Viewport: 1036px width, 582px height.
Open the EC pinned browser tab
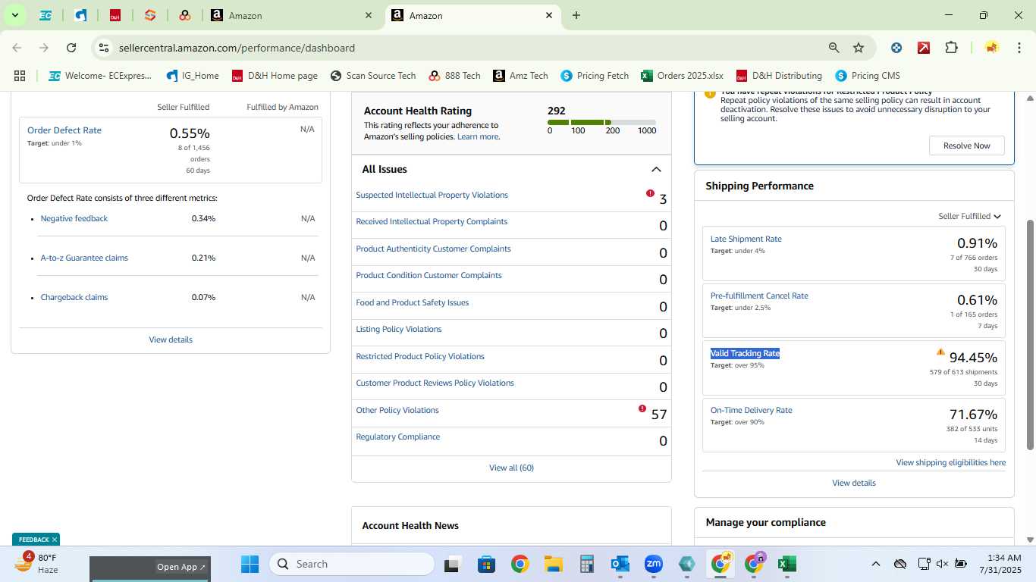point(46,15)
